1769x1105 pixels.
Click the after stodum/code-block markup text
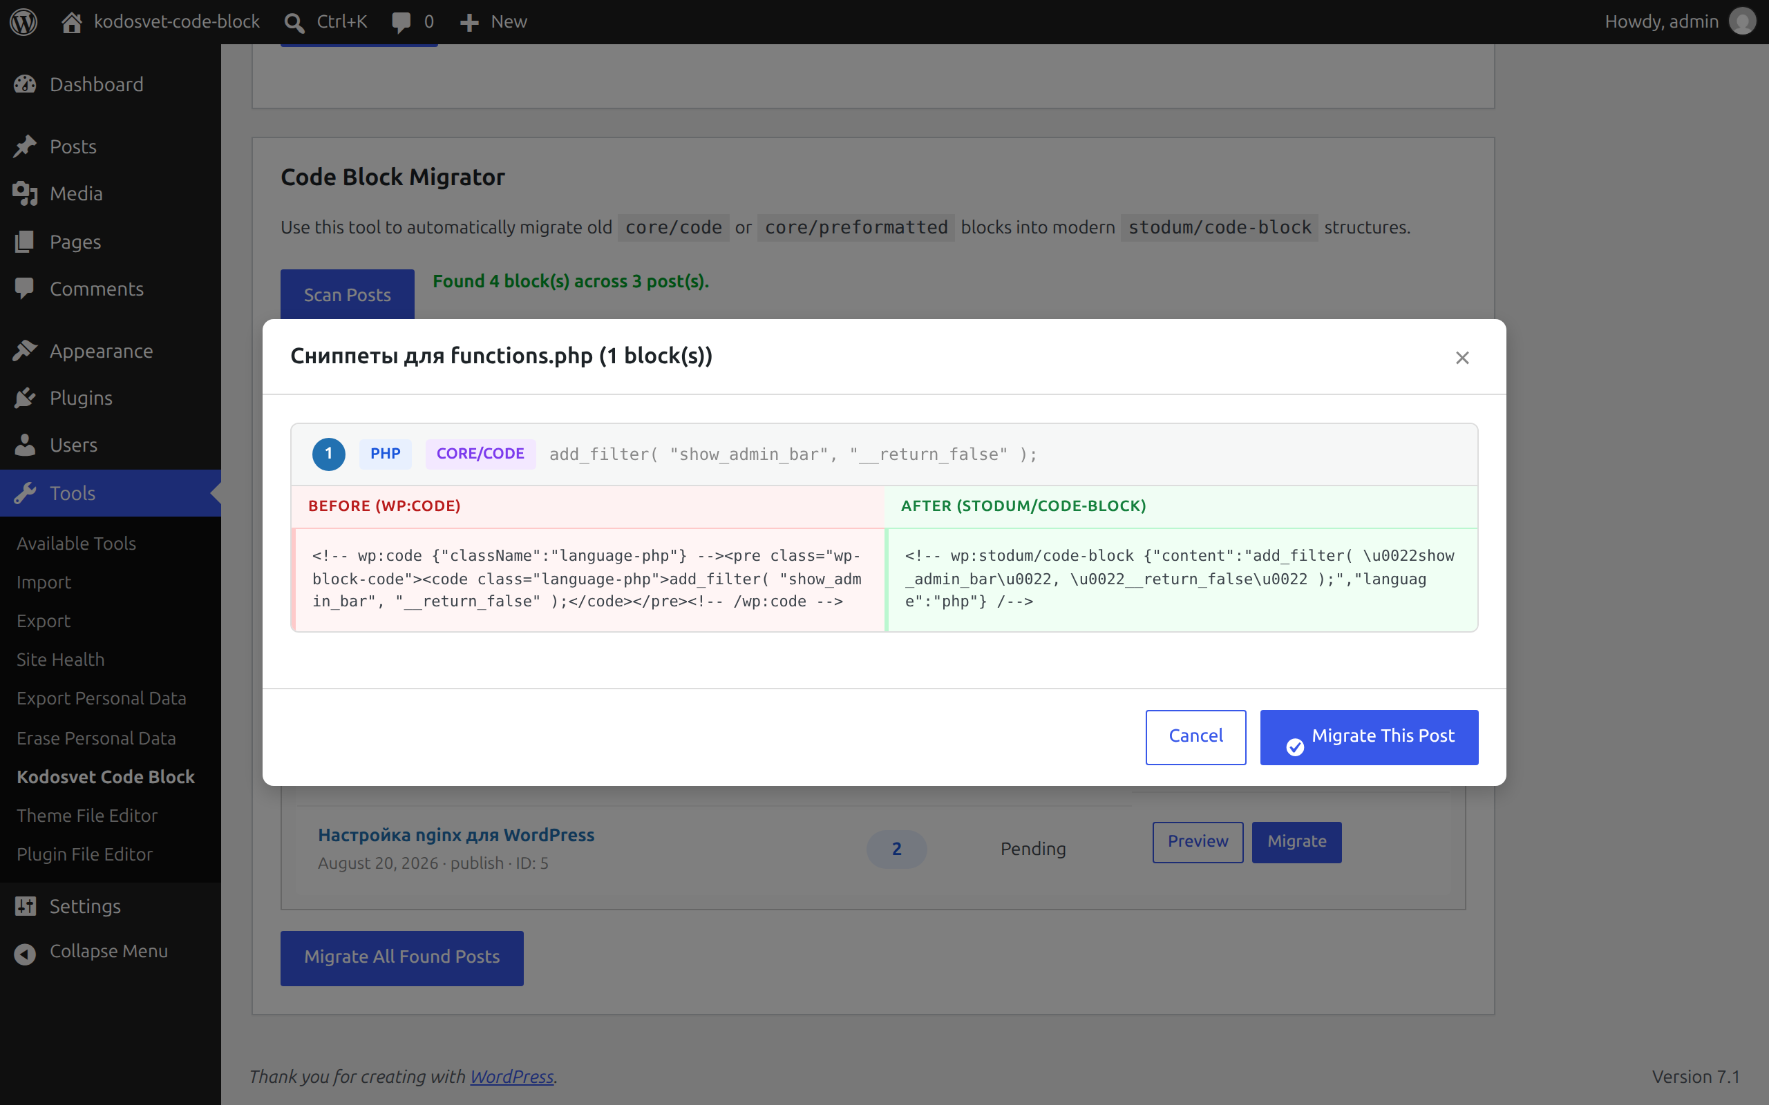pyautogui.click(x=1180, y=579)
